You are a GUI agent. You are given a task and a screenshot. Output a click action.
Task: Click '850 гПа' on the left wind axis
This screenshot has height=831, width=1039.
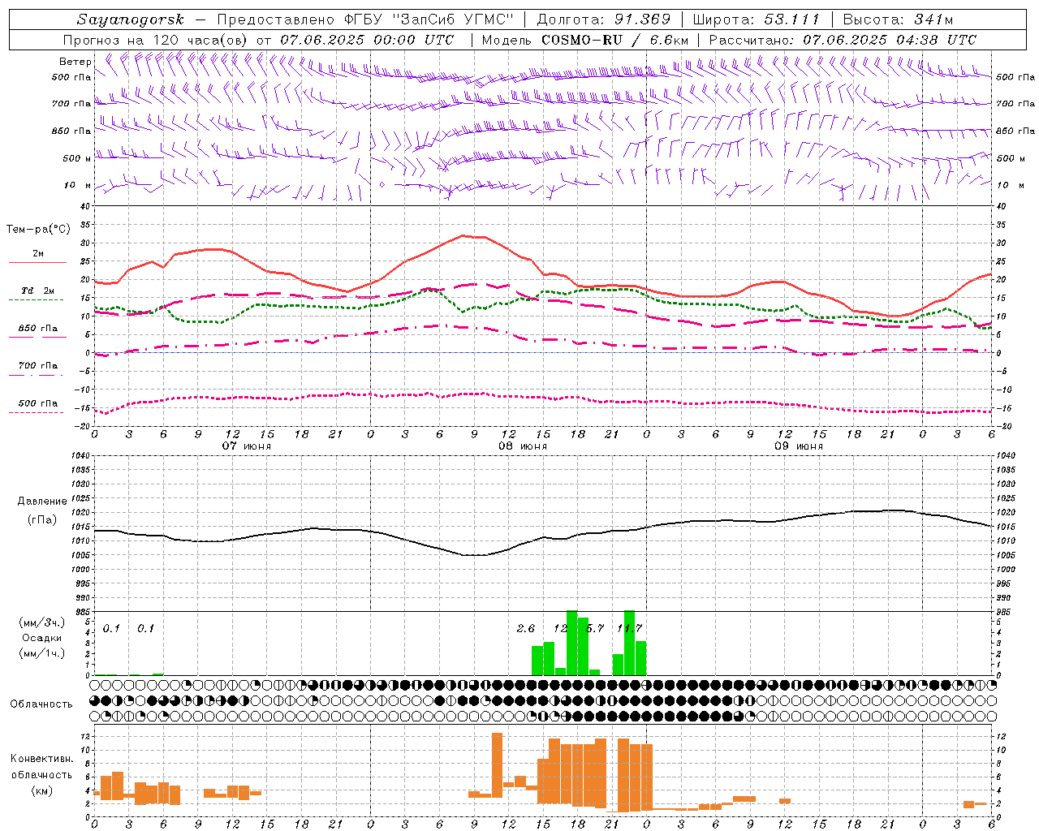pos(71,131)
